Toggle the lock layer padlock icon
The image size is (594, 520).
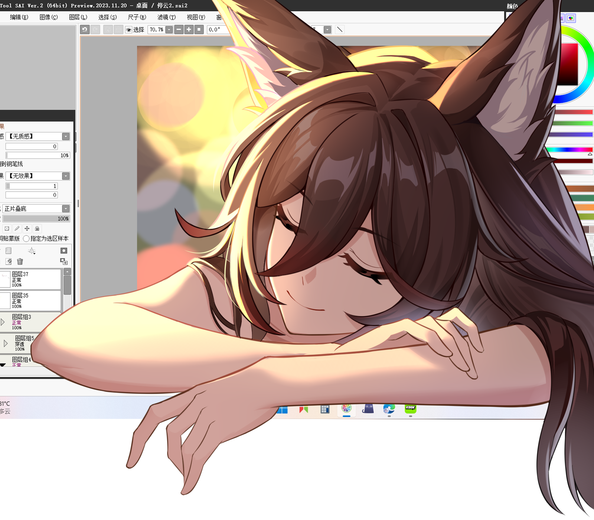[37, 228]
